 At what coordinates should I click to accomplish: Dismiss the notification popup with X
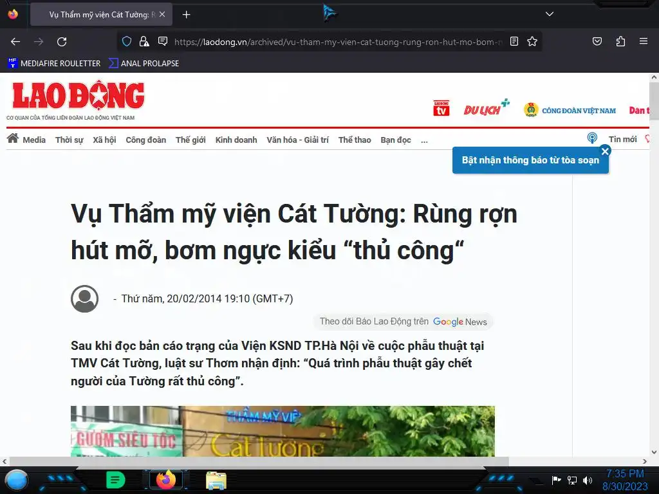tap(605, 151)
